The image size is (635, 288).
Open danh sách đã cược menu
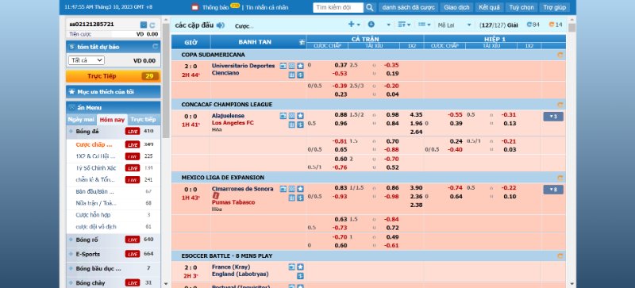click(x=408, y=7)
